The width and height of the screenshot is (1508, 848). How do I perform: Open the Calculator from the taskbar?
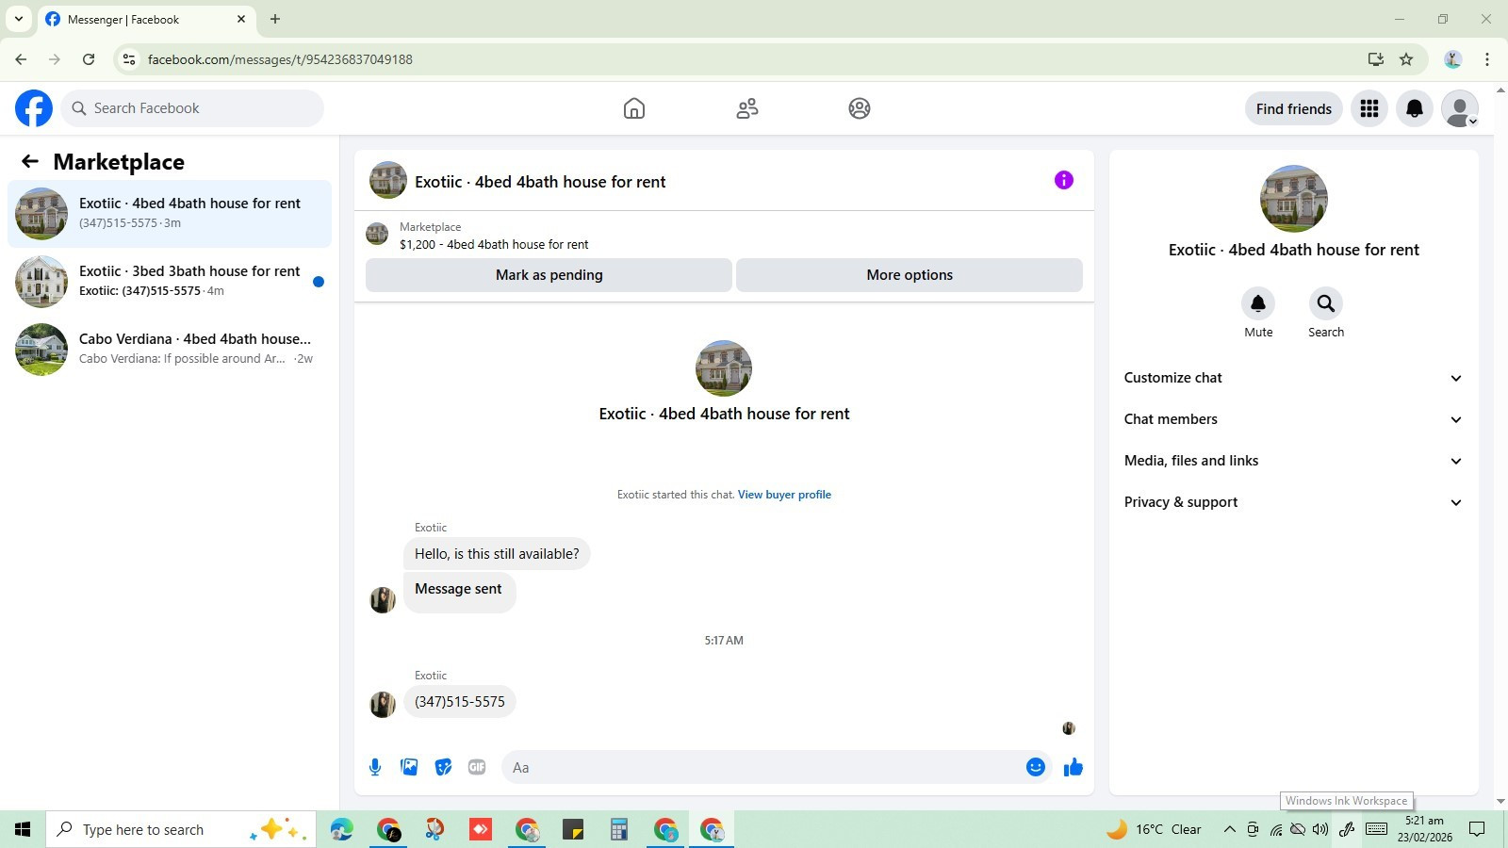[x=618, y=829]
